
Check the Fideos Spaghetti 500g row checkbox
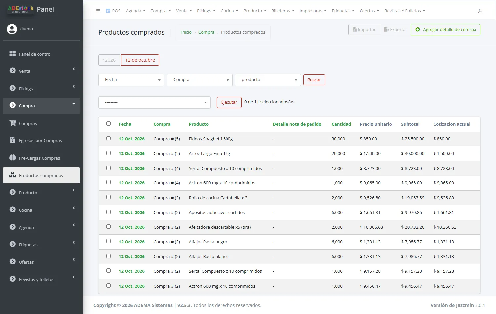point(108,138)
